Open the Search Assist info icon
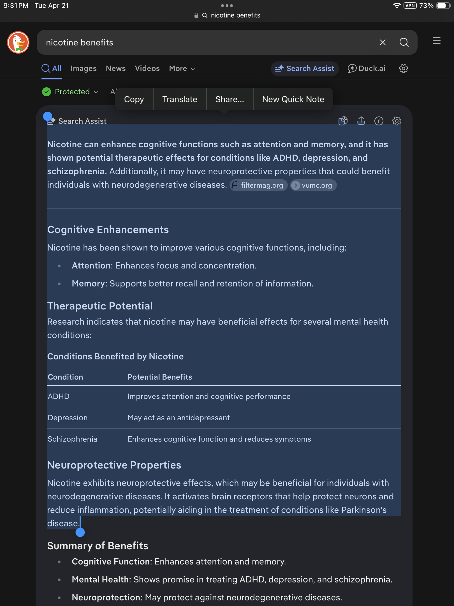The image size is (454, 606). pyautogui.click(x=379, y=121)
